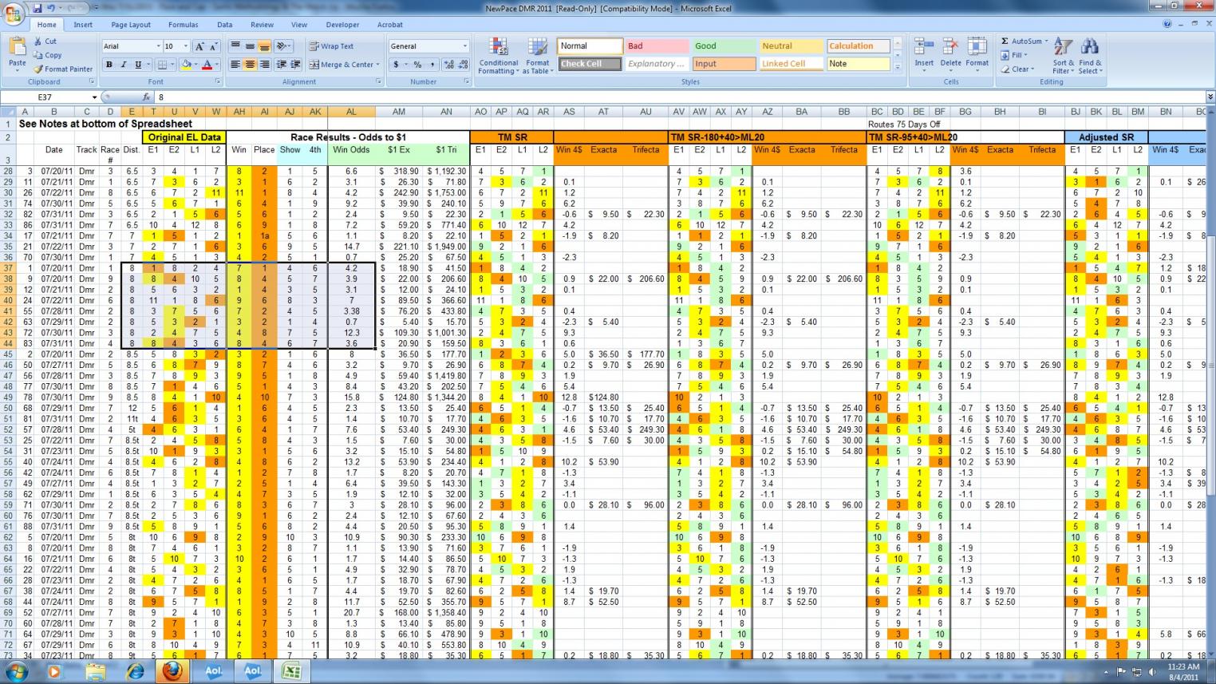Expand the Merge & Center dropdown arrow
Screen dimensions: 1216x684
(377, 65)
